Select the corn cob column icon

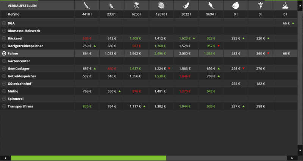click(x=210, y=5)
